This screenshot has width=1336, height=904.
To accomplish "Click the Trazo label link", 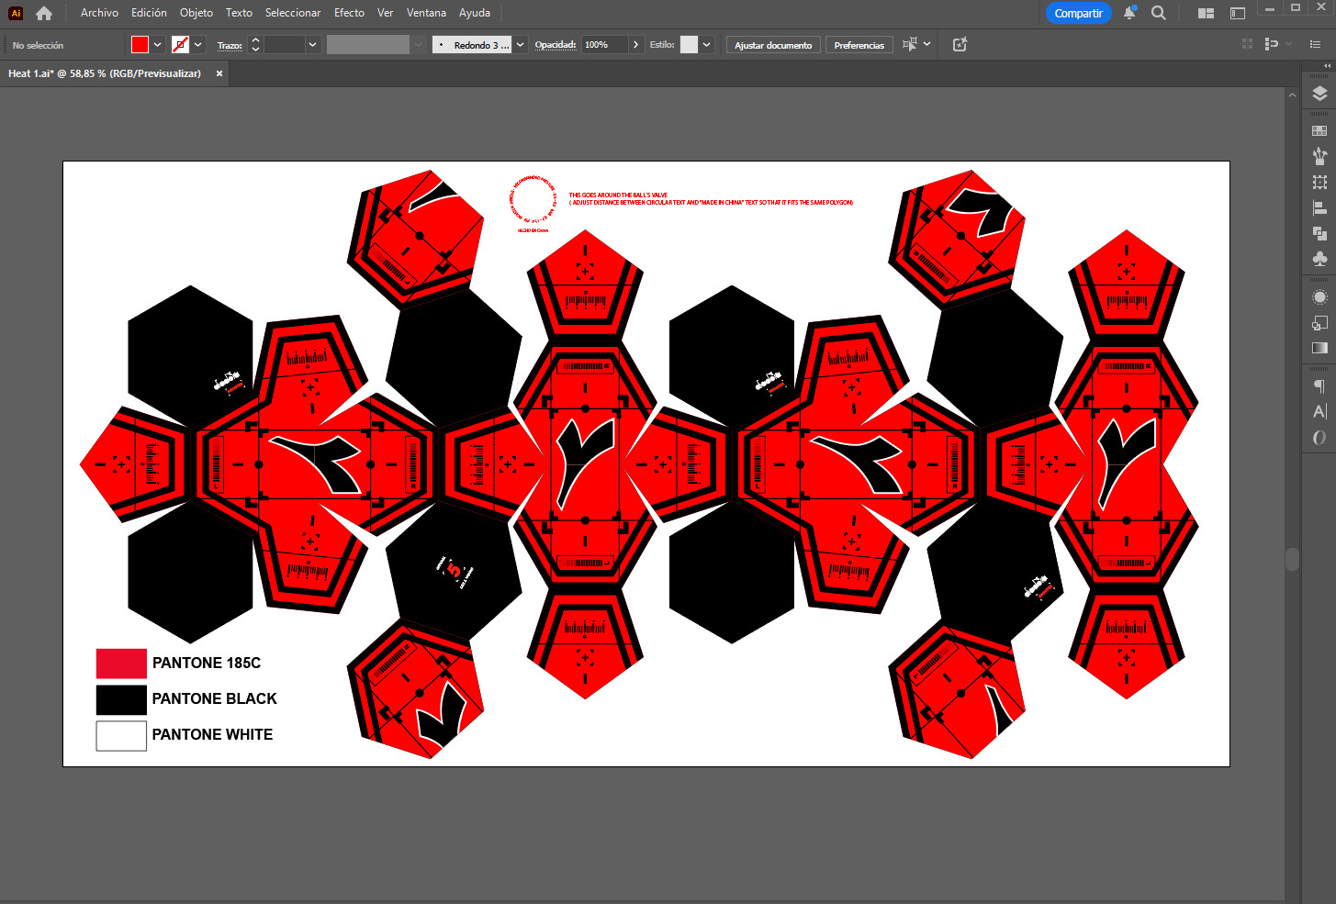I will pos(230,45).
